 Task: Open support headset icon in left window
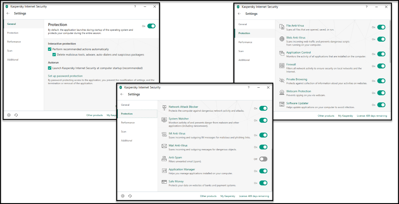coord(16,115)
